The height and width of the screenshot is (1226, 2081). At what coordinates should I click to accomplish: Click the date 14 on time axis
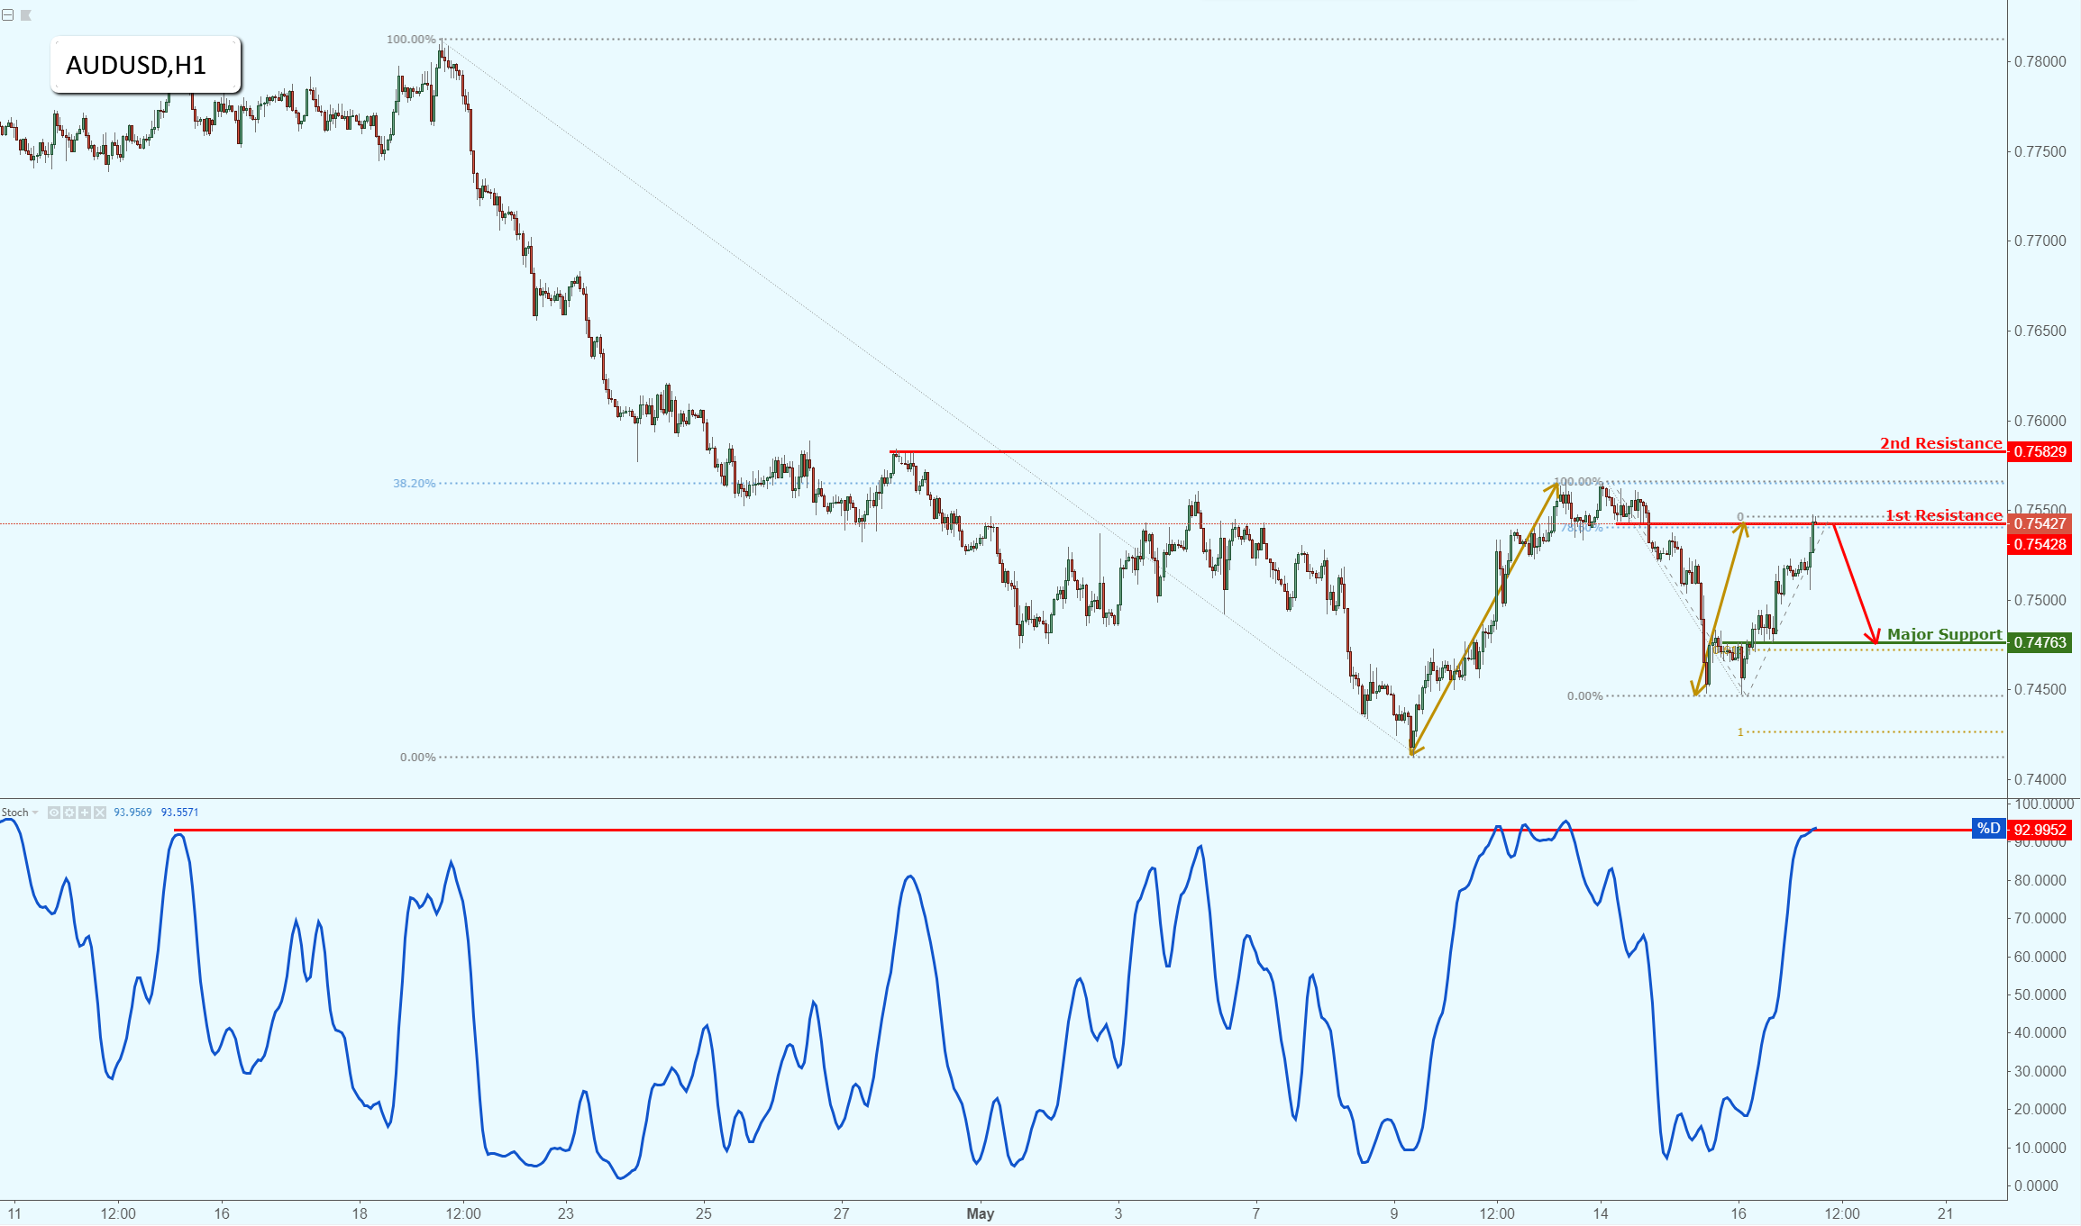coord(1601,1213)
